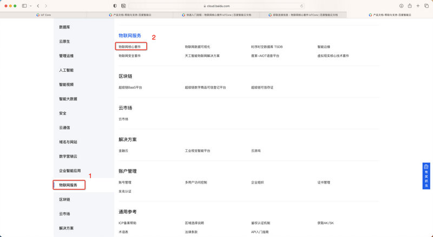Click the blue 有奖捉虫 floating button
Image resolution: width=433 pixels, height=237 pixels.
pos(426,176)
